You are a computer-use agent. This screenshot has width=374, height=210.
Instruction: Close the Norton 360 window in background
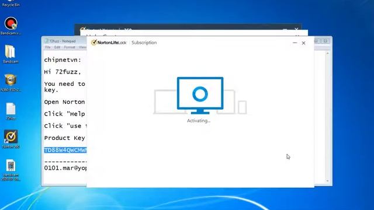click(296, 29)
